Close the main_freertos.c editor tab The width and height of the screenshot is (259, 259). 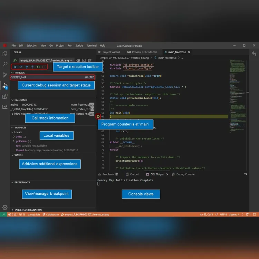189,52
